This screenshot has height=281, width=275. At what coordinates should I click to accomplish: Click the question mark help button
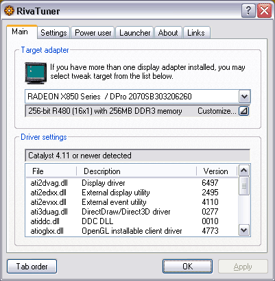tap(248, 10)
